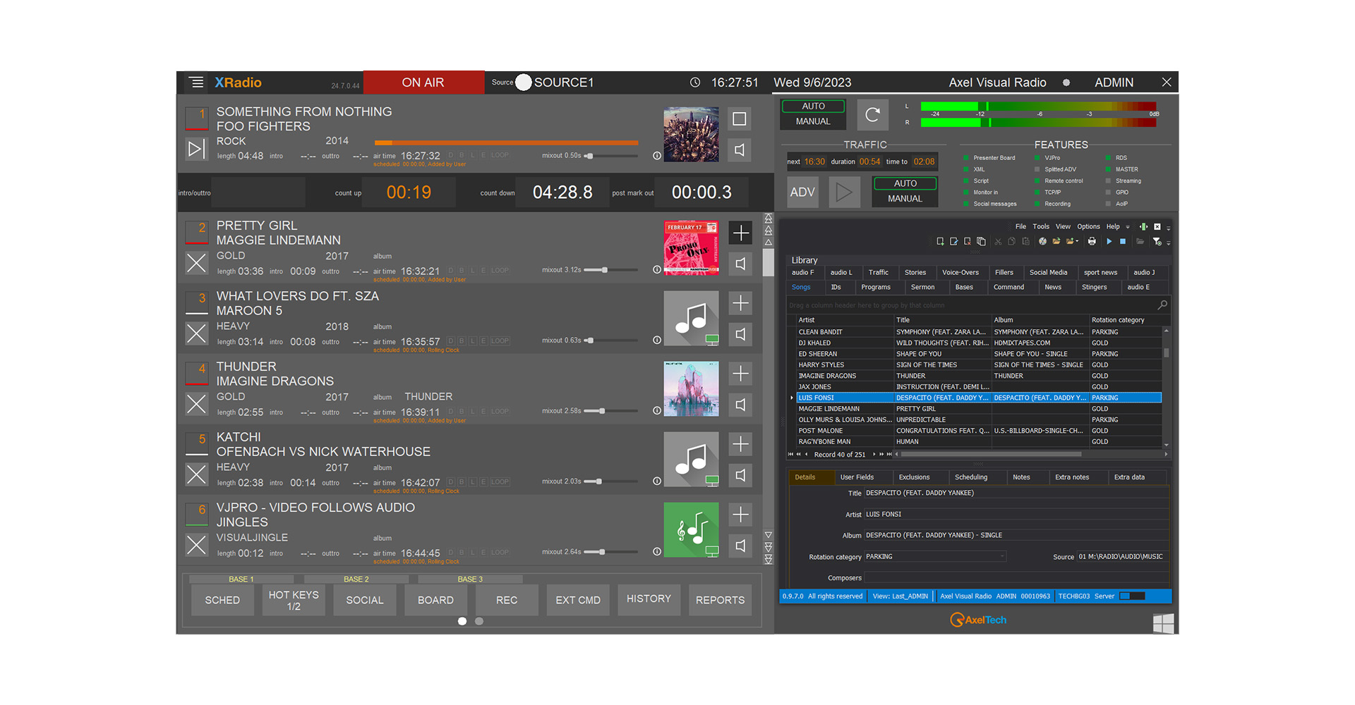Switch to the Scheduling tab
This screenshot has width=1355, height=705.
coord(970,477)
